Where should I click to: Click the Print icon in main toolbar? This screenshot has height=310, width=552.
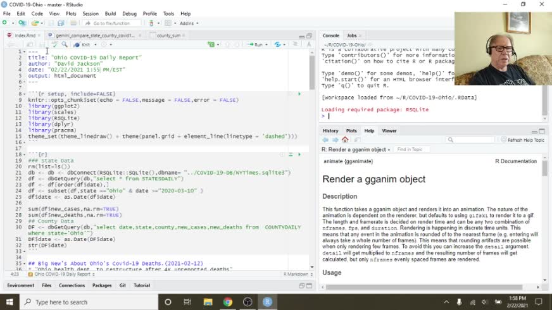[x=73, y=23]
